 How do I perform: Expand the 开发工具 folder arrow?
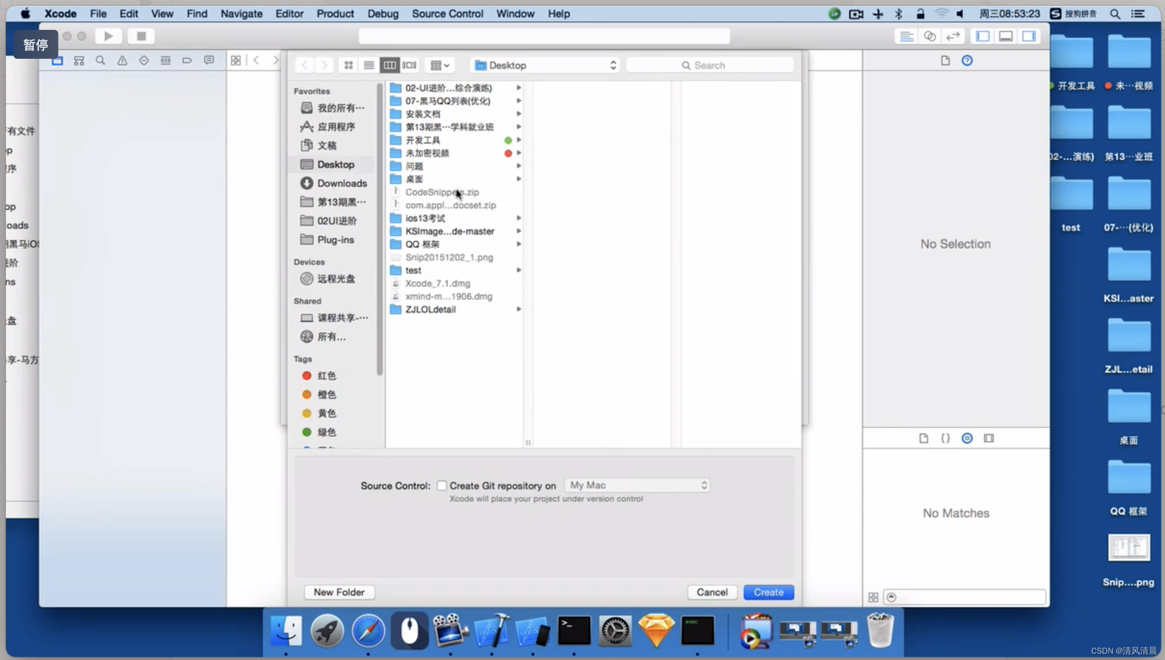pyautogui.click(x=518, y=140)
